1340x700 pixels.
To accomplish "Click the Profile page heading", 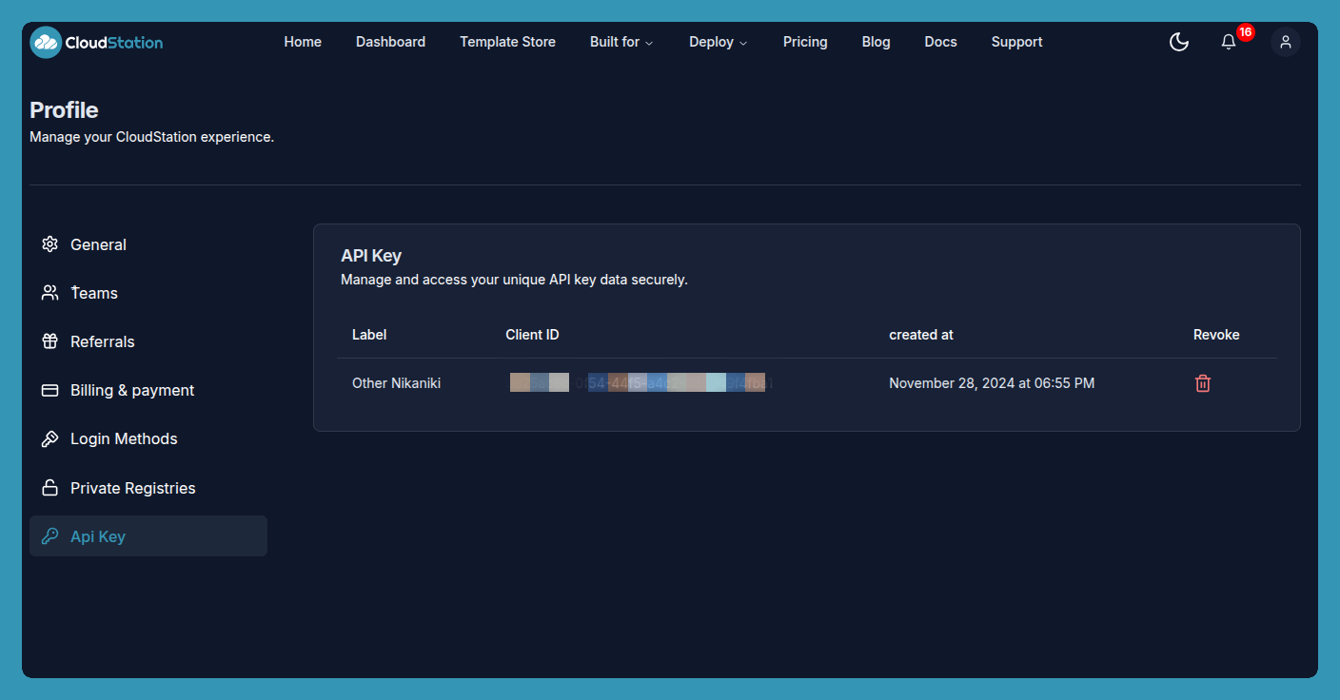I will [64, 109].
